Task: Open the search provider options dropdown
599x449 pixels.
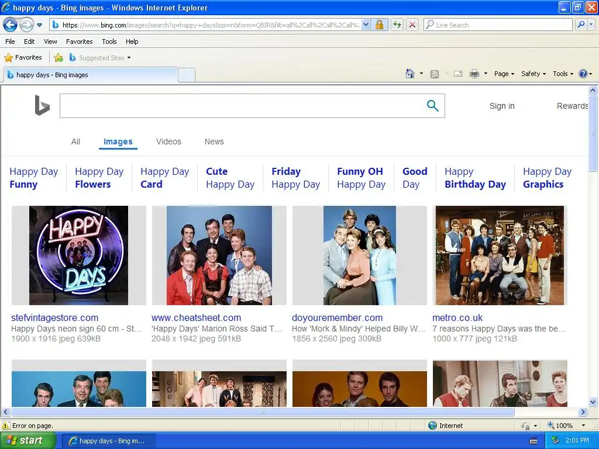Action: (591, 25)
